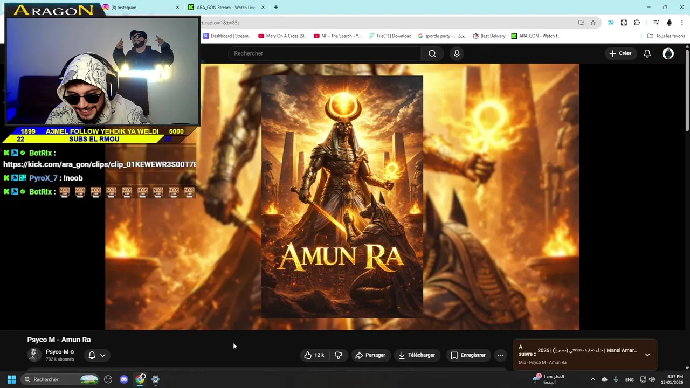Open taskbar icon left of Discord
This screenshot has height=388, width=690.
(x=108, y=379)
